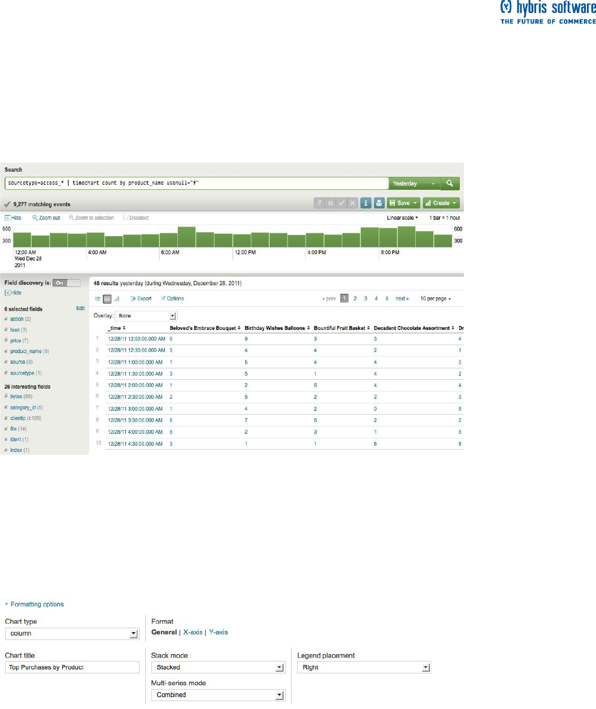The height and width of the screenshot is (709, 596).
Task: Open the Save menu button
Action: point(403,203)
